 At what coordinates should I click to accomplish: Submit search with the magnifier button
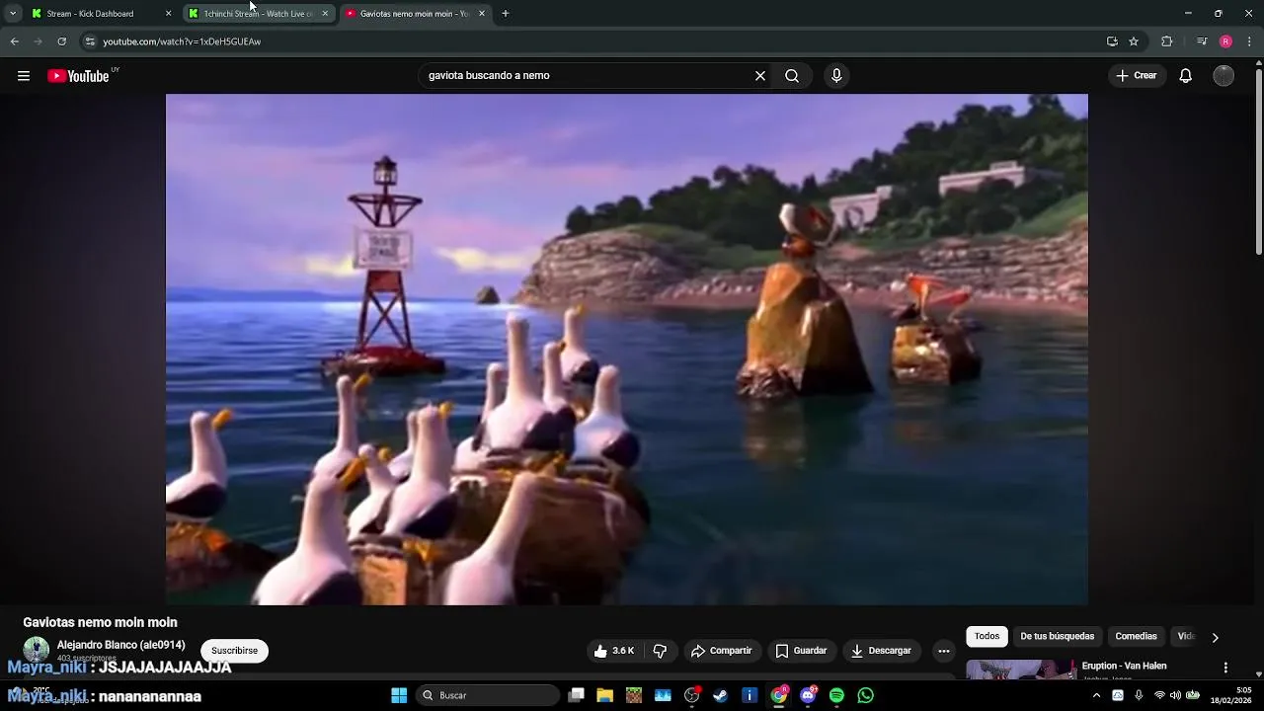point(792,76)
